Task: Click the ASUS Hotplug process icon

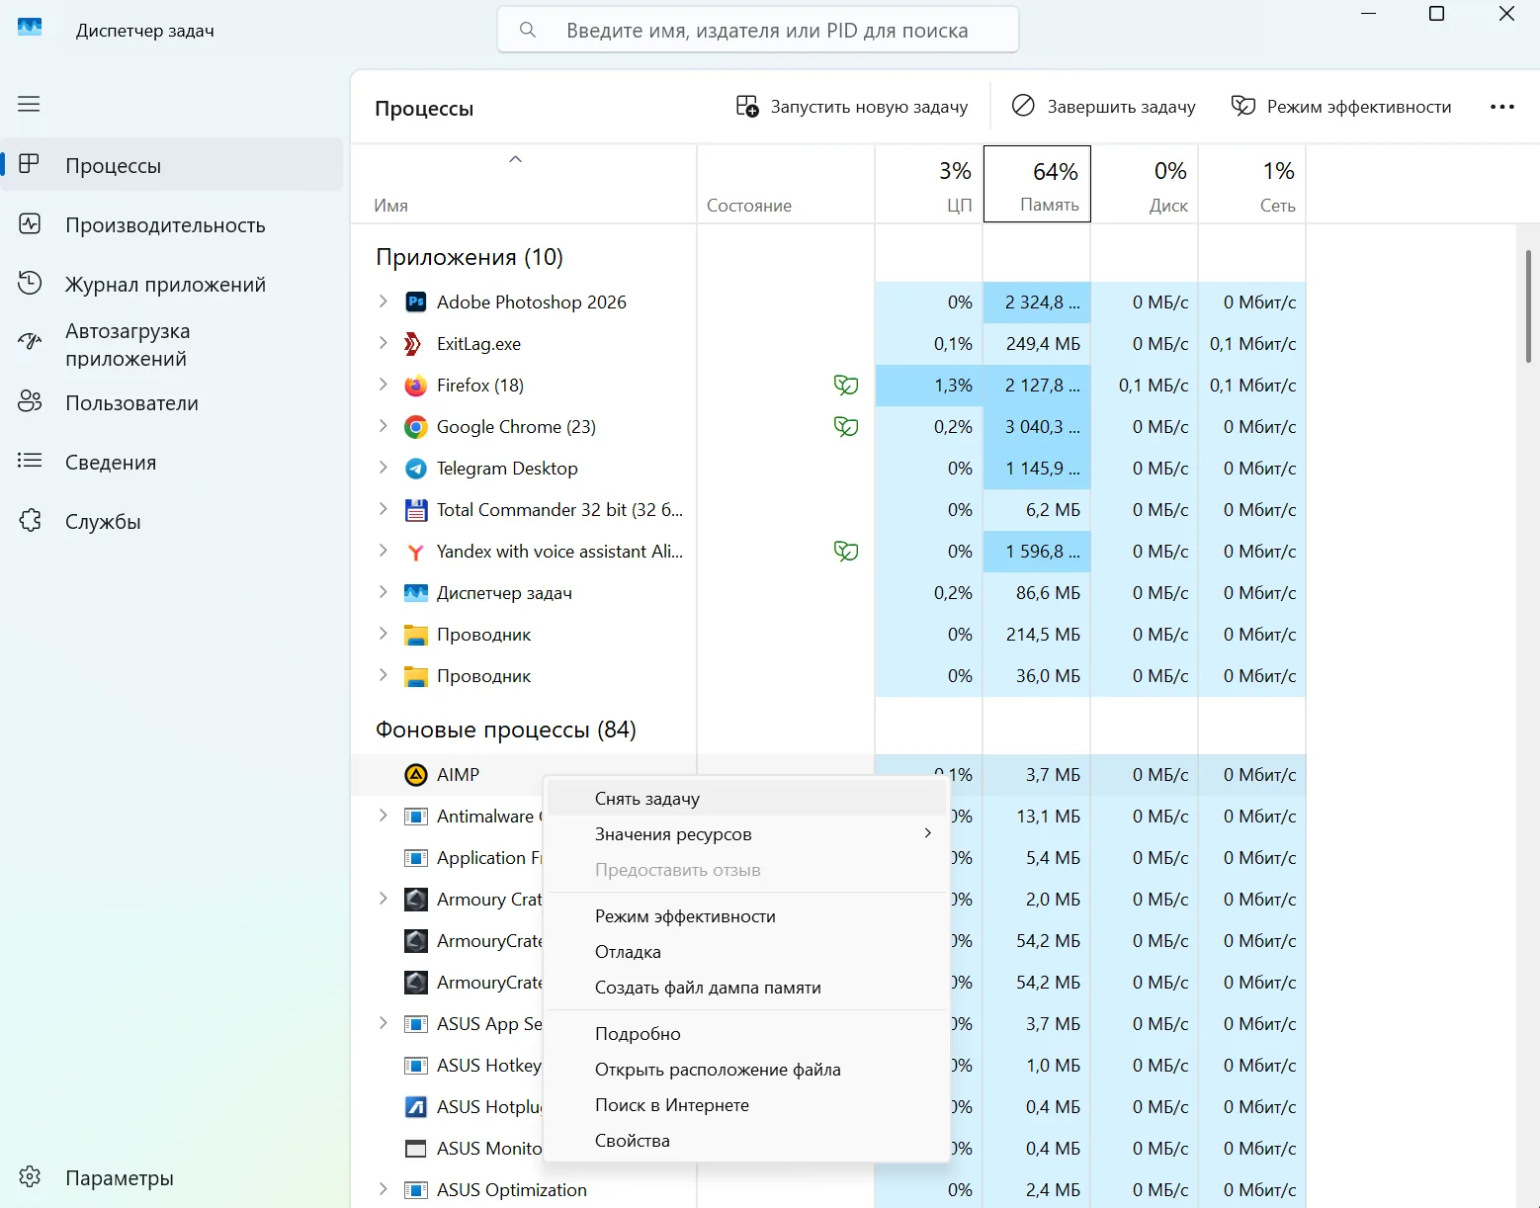Action: pos(416,1107)
